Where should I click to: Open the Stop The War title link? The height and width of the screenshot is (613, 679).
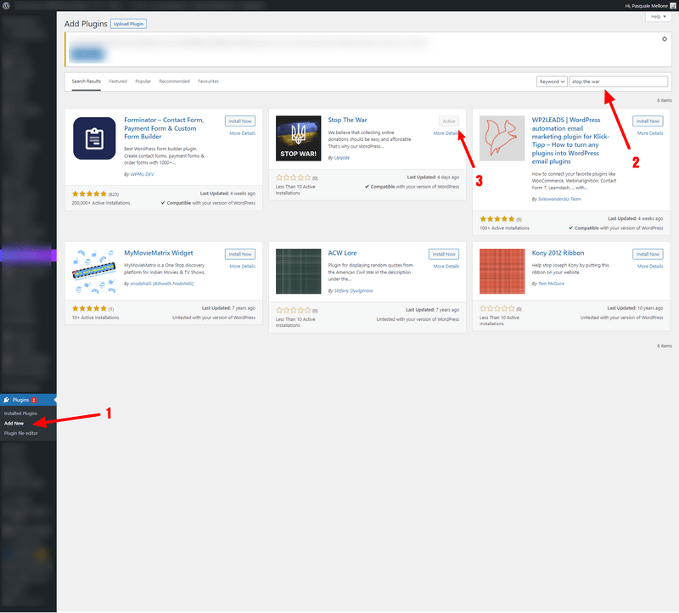click(347, 120)
